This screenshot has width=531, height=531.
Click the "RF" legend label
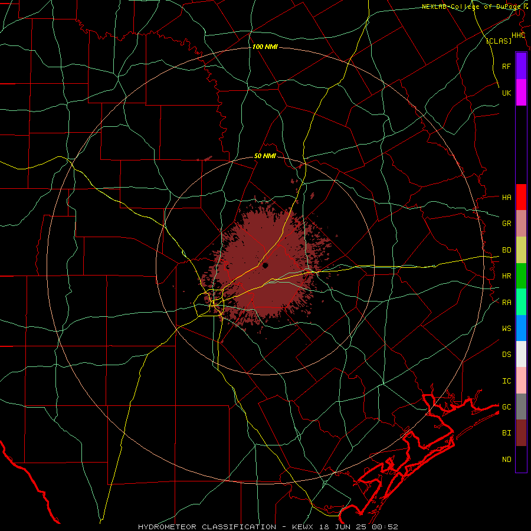(x=507, y=66)
